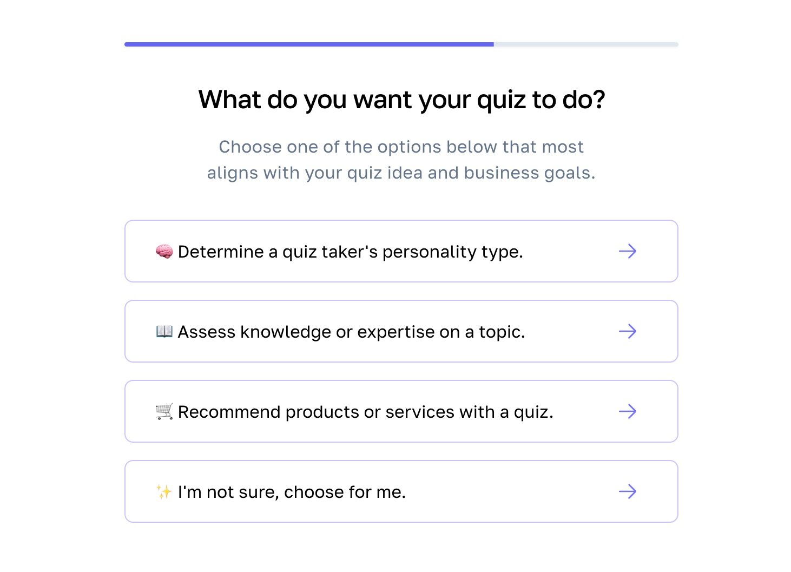
Task: Click the sparkles emoji icon
Action: pos(164,492)
